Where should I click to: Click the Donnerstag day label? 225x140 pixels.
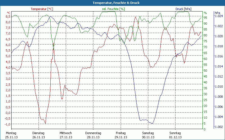(x=93, y=133)
